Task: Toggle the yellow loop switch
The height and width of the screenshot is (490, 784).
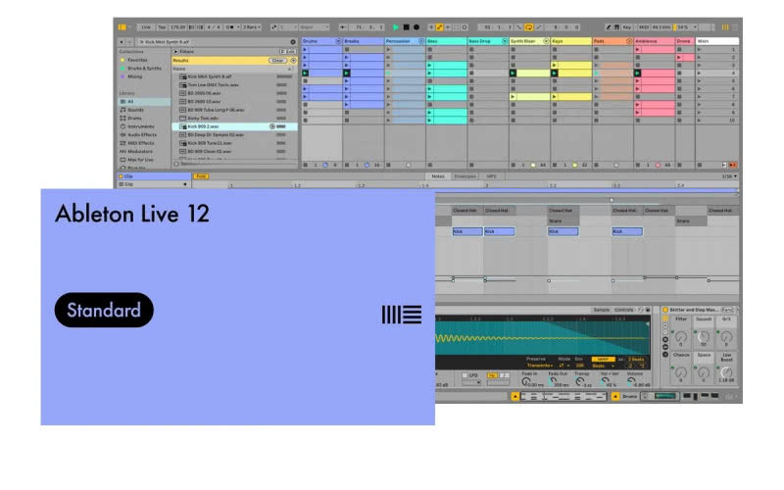Action: pyautogui.click(x=528, y=27)
